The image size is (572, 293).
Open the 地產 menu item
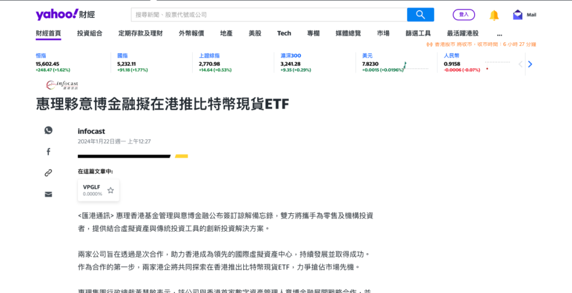[226, 33]
